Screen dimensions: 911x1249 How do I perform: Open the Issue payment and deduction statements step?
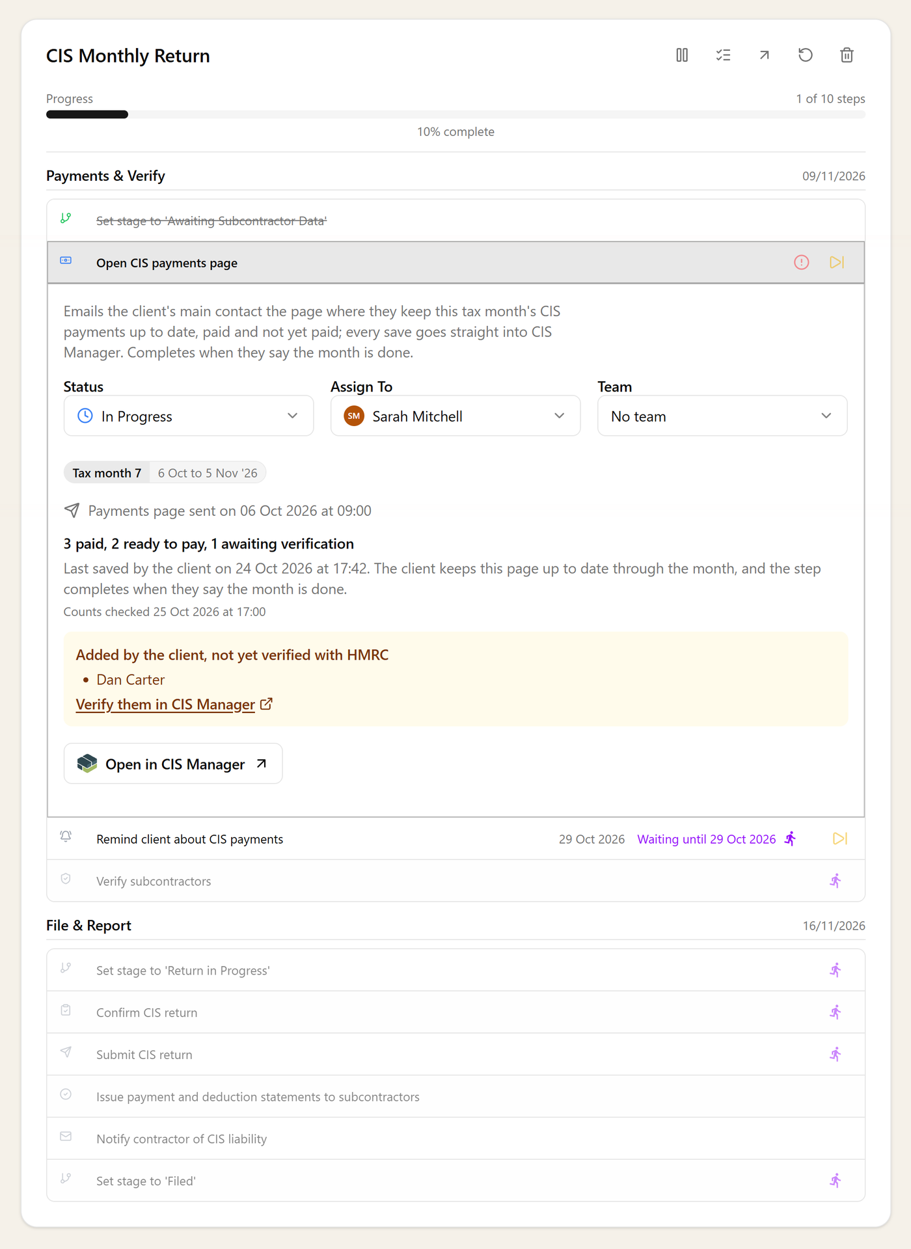click(455, 1097)
